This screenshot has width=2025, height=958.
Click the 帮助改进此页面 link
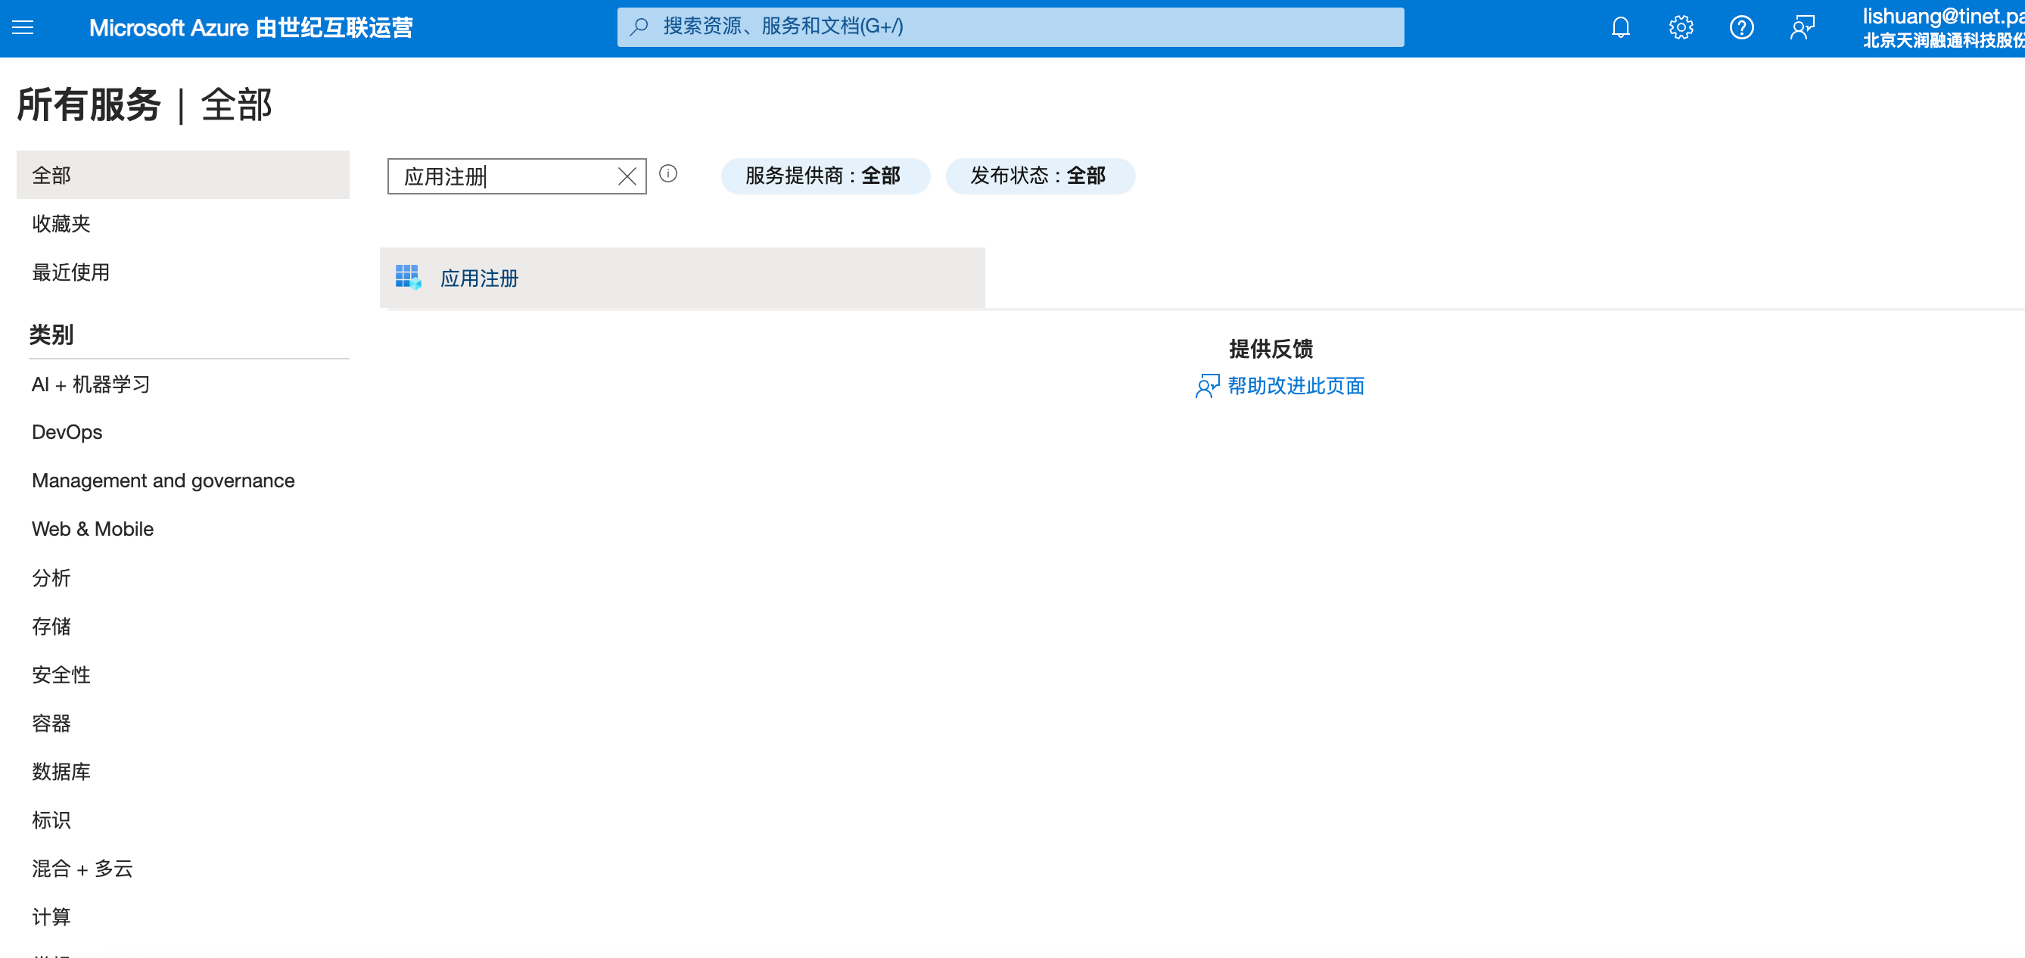coord(1295,386)
